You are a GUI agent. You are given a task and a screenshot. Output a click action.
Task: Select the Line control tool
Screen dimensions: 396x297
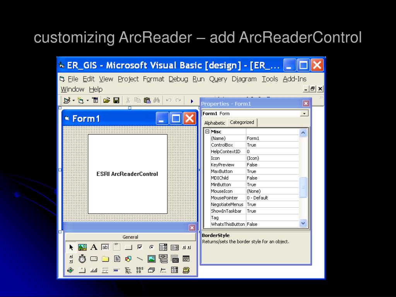pos(140,259)
